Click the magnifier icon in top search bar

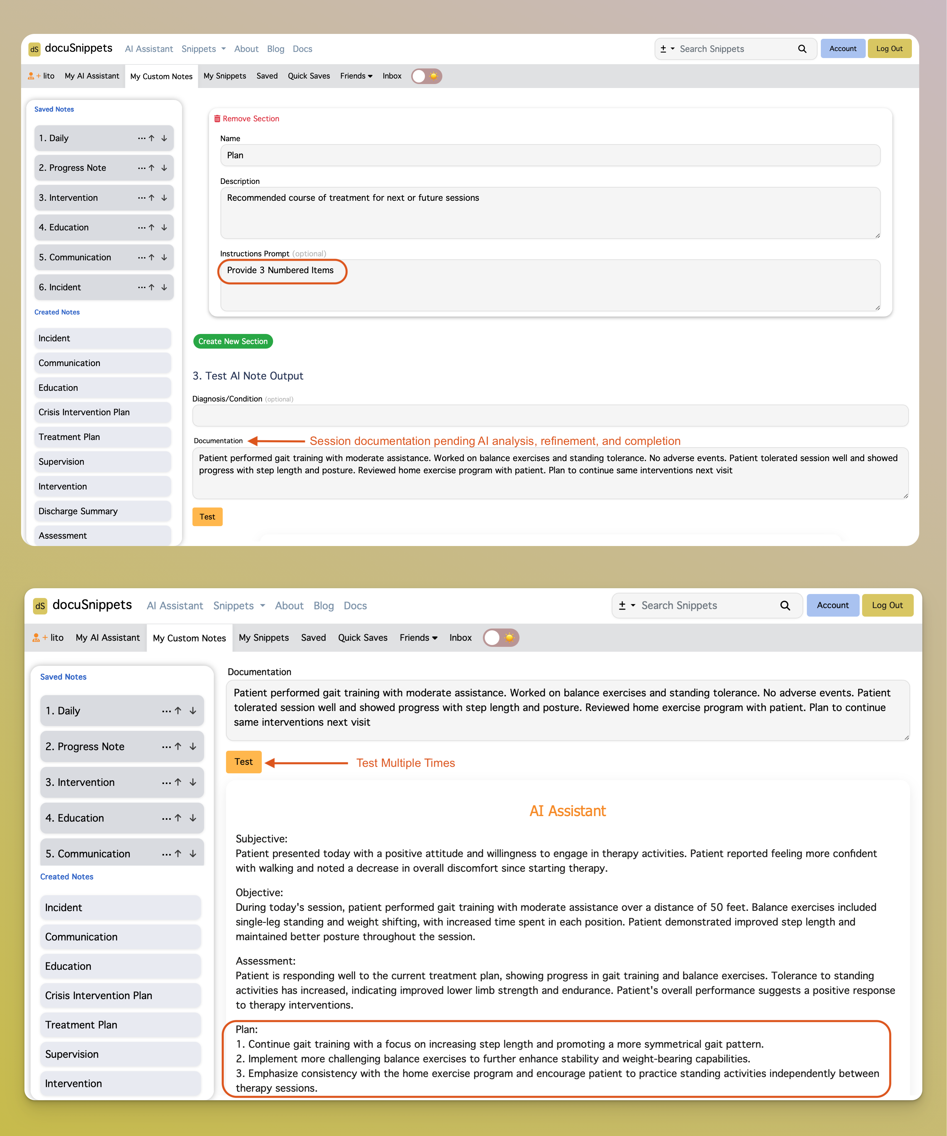coord(802,49)
